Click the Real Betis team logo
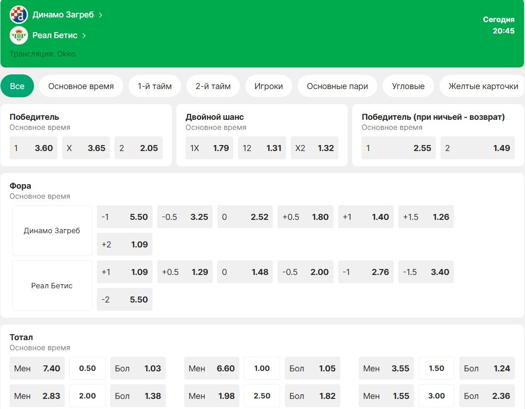The height and width of the screenshot is (409, 525). coord(19,35)
